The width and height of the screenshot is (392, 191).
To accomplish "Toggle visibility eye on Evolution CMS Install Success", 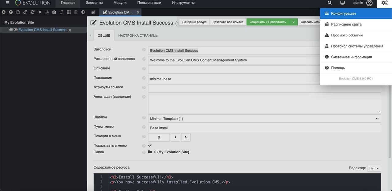I will pyautogui.click(x=16, y=30).
